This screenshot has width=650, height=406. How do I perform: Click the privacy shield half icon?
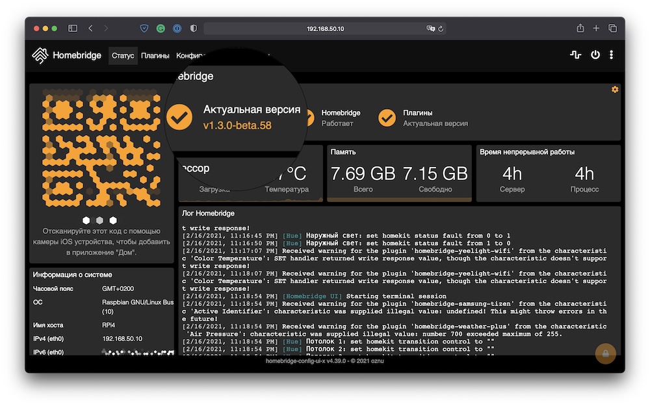tap(194, 28)
